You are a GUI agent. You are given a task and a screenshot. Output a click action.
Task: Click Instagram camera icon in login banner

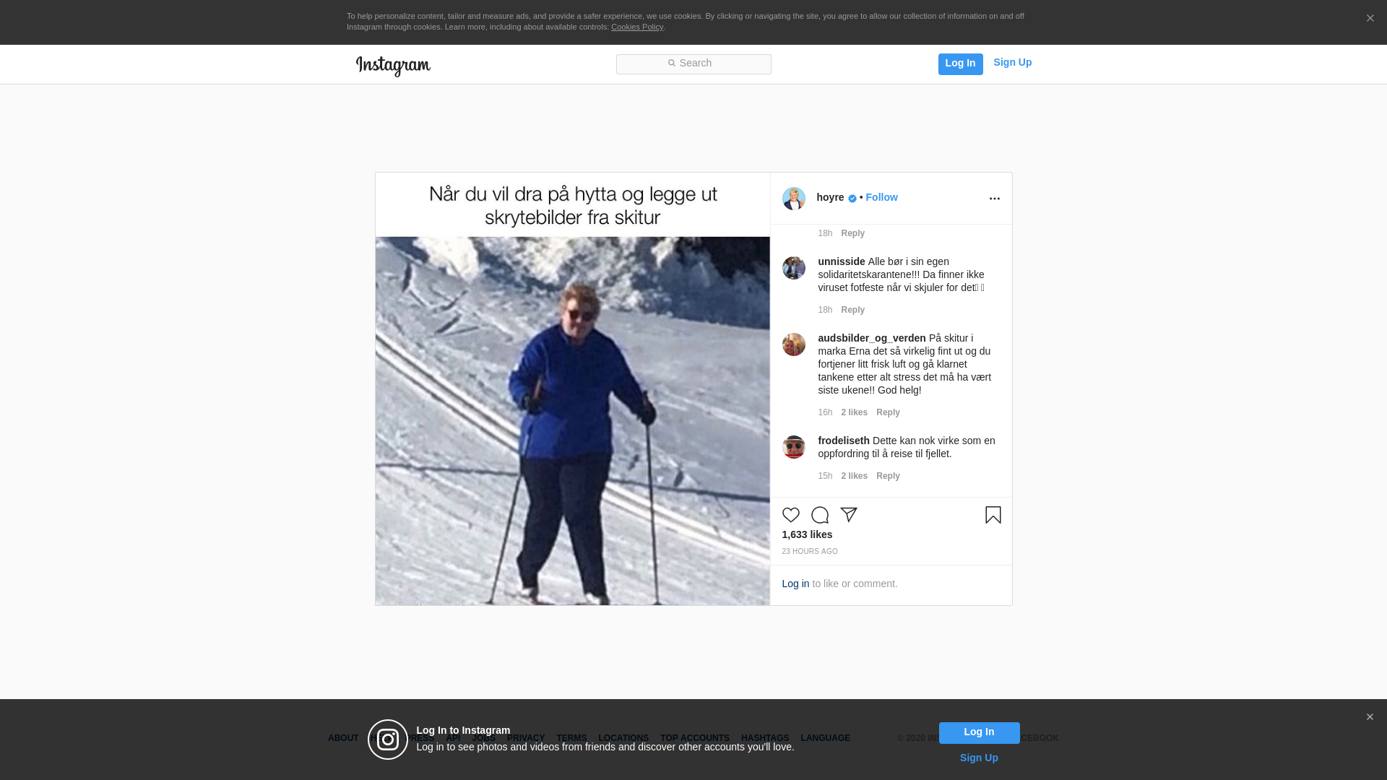pyautogui.click(x=388, y=740)
